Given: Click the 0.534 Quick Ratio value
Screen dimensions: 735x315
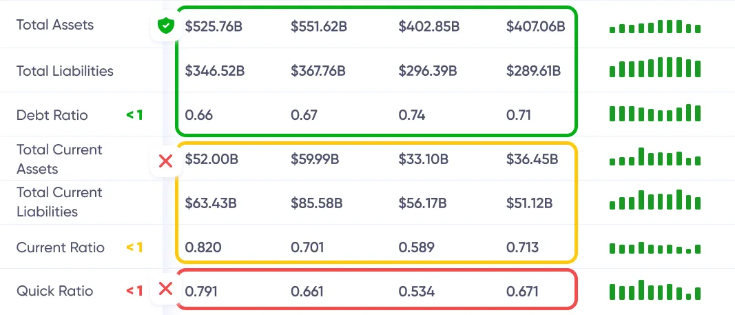Looking at the screenshot, I should click(417, 292).
